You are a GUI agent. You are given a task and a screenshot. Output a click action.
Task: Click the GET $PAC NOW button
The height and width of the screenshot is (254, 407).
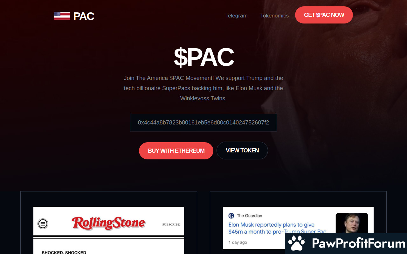(x=324, y=15)
